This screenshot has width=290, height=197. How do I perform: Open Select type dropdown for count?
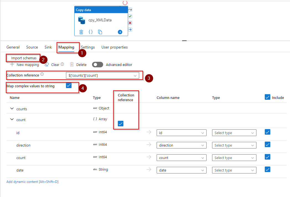click(234, 158)
